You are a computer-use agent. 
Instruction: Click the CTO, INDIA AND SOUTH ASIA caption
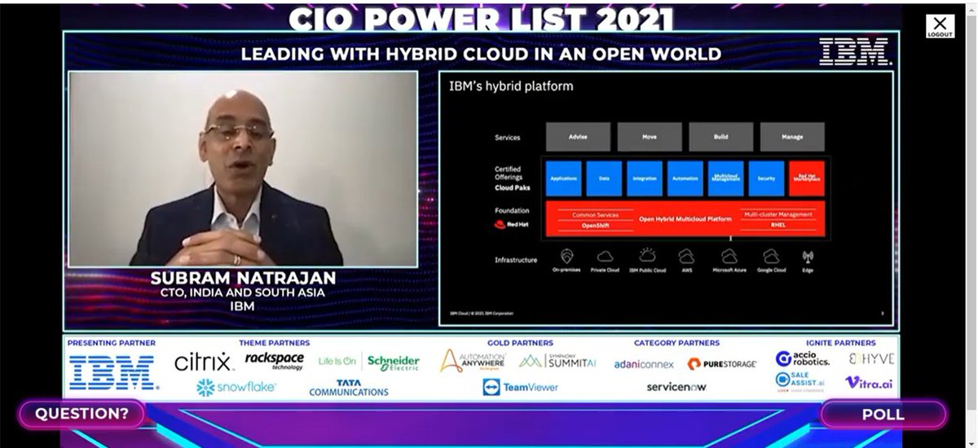coord(243,293)
